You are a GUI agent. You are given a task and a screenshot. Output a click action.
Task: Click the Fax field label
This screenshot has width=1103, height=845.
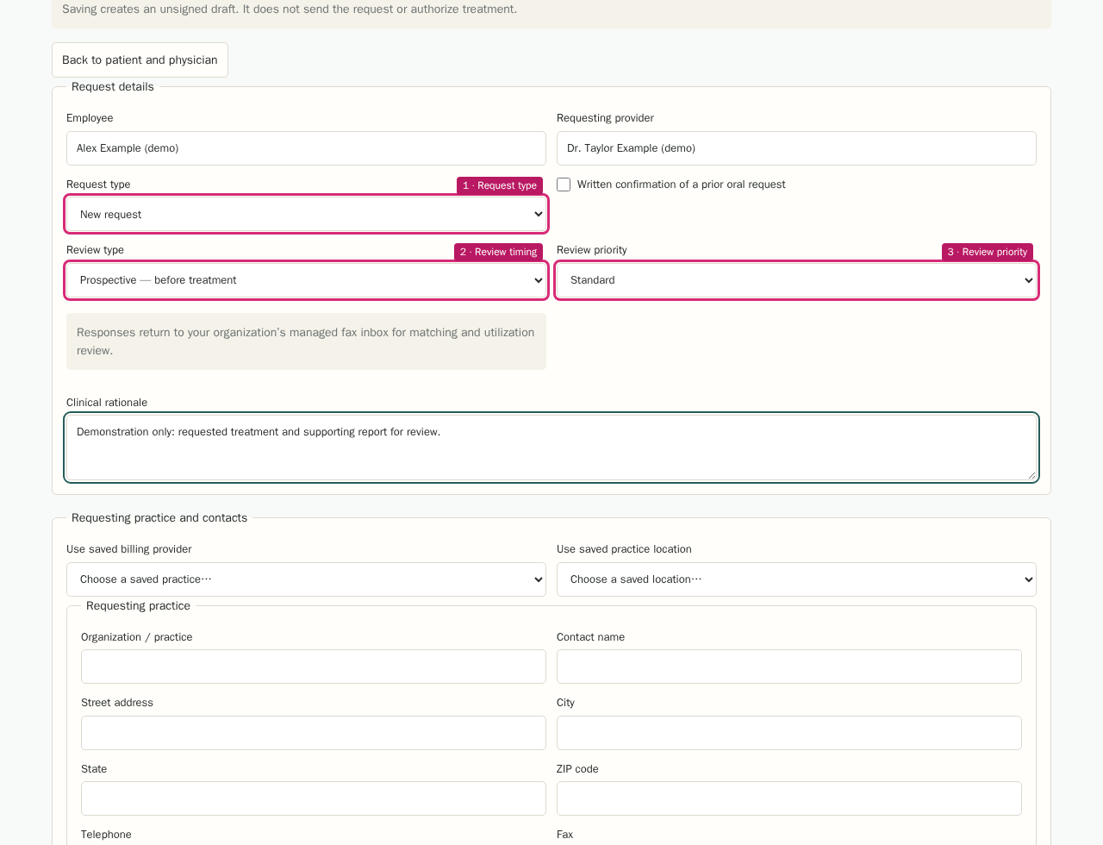(564, 835)
